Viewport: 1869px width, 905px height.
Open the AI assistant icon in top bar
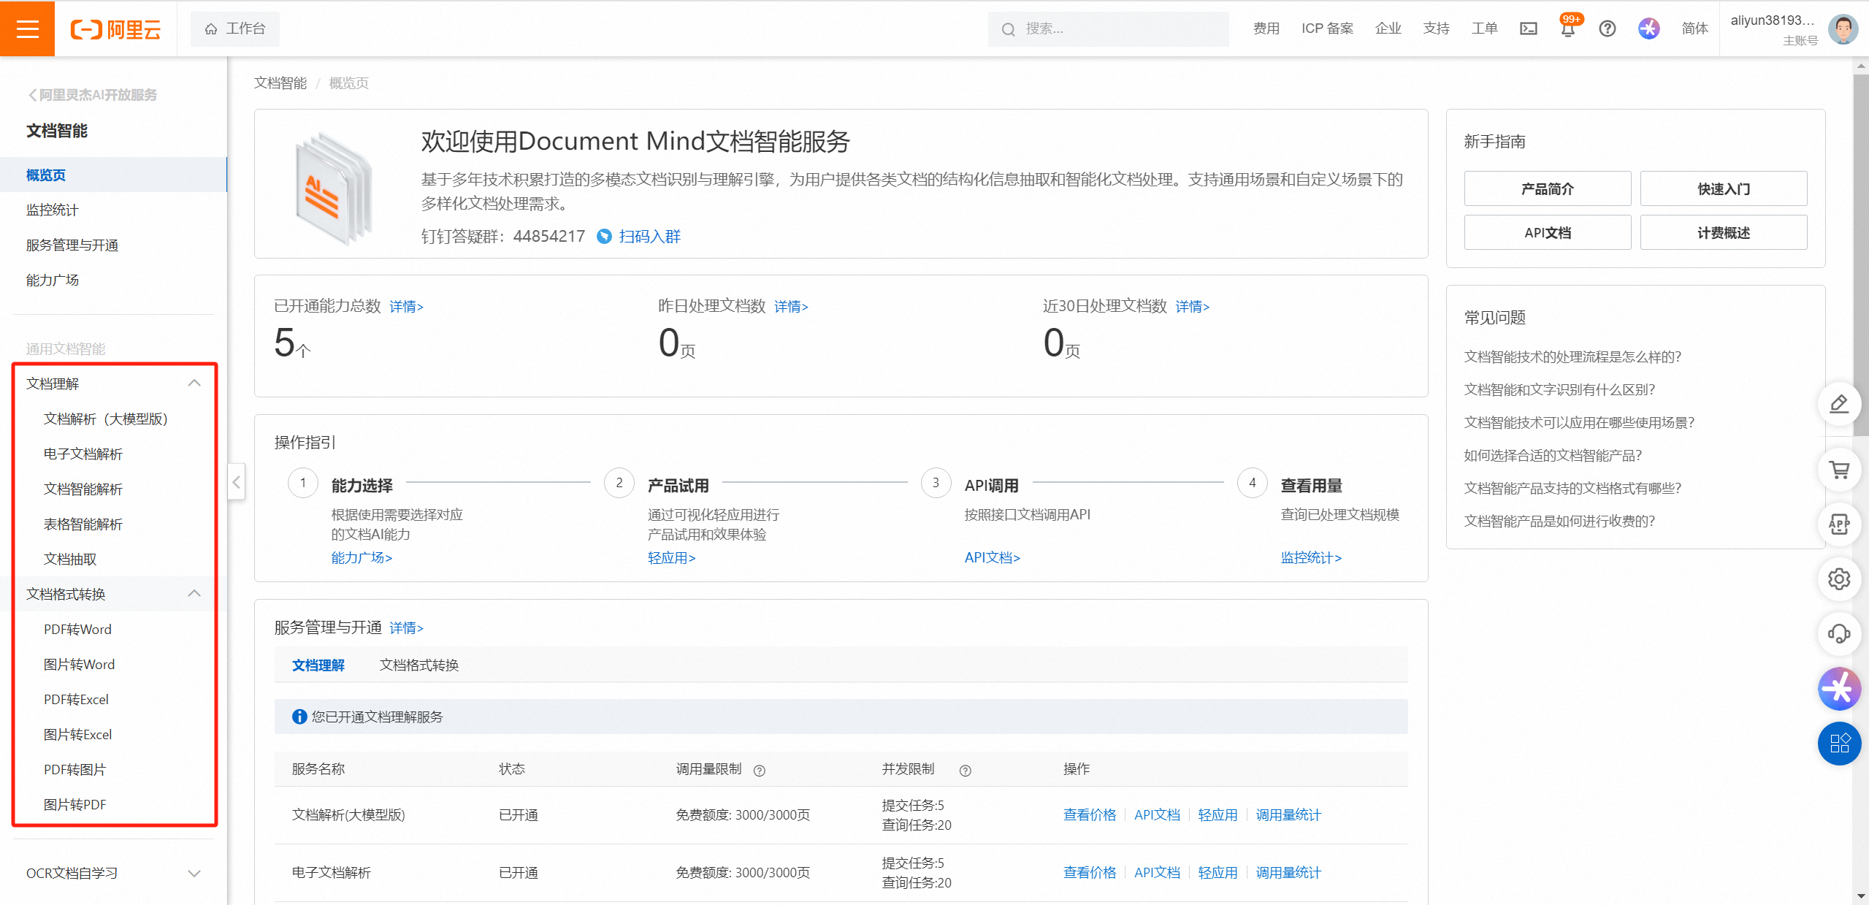pyautogui.click(x=1648, y=28)
